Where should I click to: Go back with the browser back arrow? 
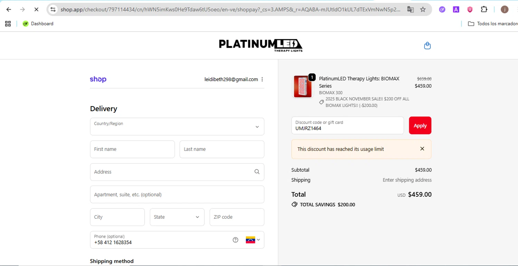(9, 10)
